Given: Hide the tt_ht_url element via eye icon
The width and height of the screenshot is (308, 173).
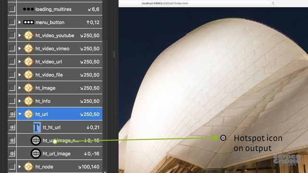Looking at the screenshot, I should (12, 127).
